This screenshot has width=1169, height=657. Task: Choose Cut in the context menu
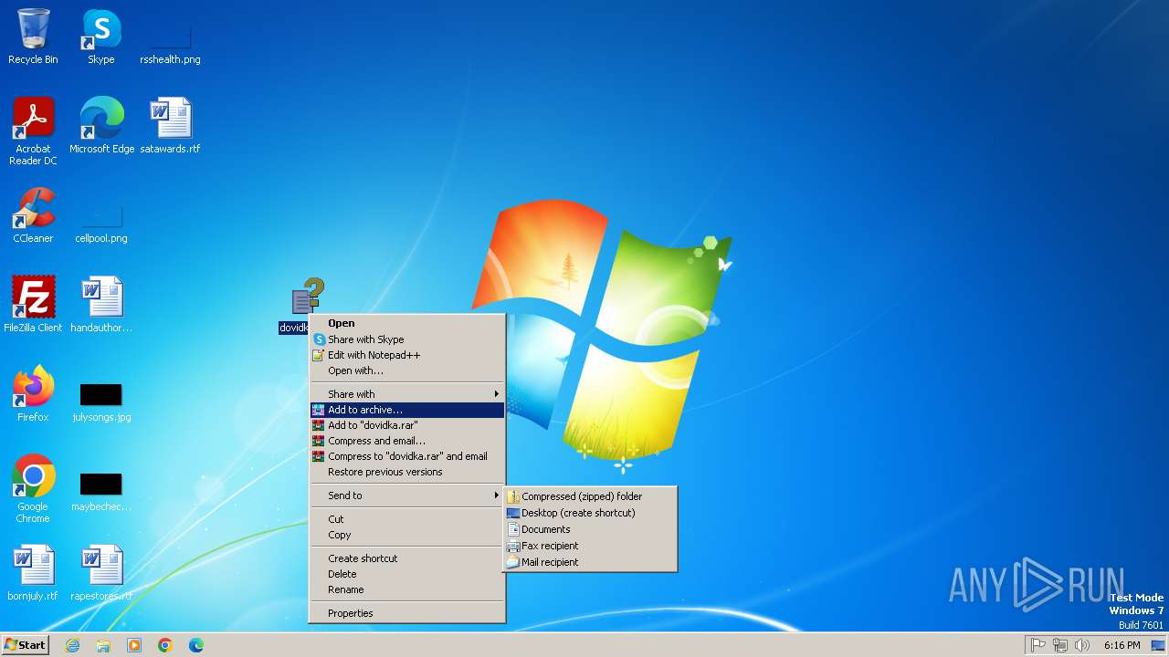[407, 519]
